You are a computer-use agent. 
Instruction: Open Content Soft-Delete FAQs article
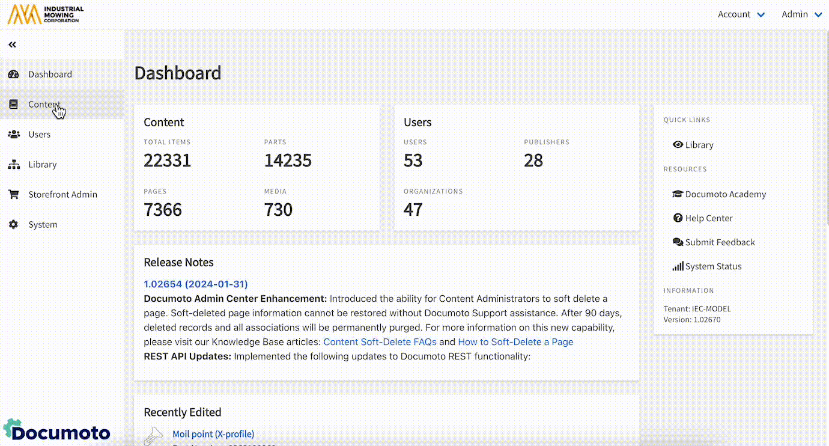(380, 342)
